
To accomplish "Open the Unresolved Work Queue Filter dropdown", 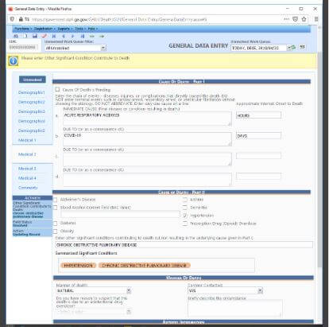I will click(x=103, y=48).
